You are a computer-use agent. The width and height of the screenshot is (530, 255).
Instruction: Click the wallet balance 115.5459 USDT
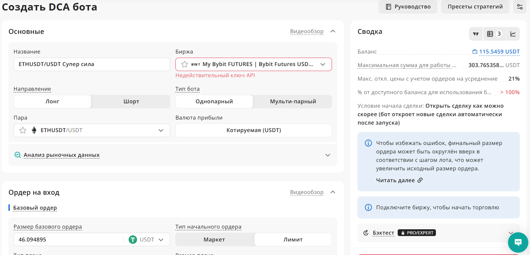click(x=496, y=52)
